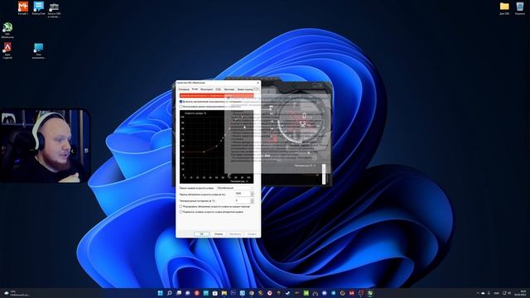Decrease the fan speed update period value
The height and width of the screenshot is (298, 530).
[x=252, y=195]
